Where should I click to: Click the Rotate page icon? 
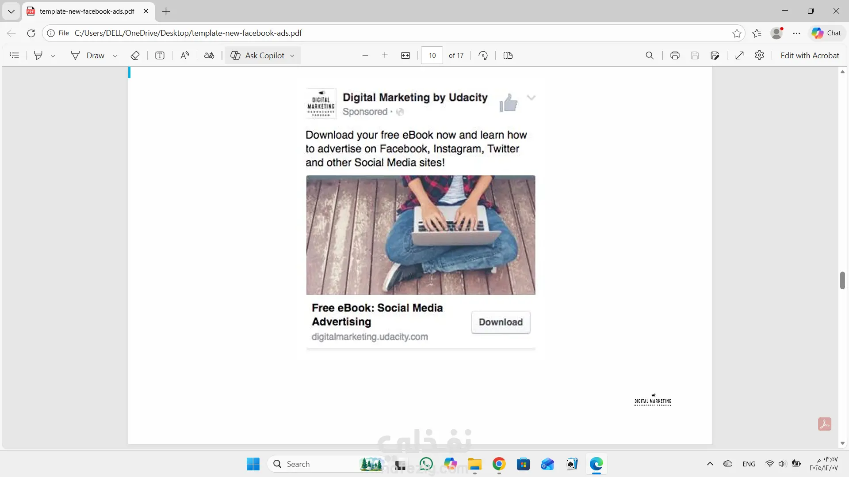coord(483,56)
